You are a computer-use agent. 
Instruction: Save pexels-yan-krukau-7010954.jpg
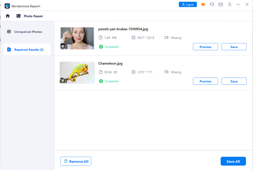coord(234,47)
